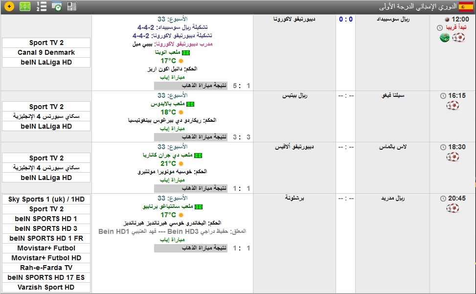
Task: Click the commentator line mentioning Bein HD1
Action: (x=172, y=231)
